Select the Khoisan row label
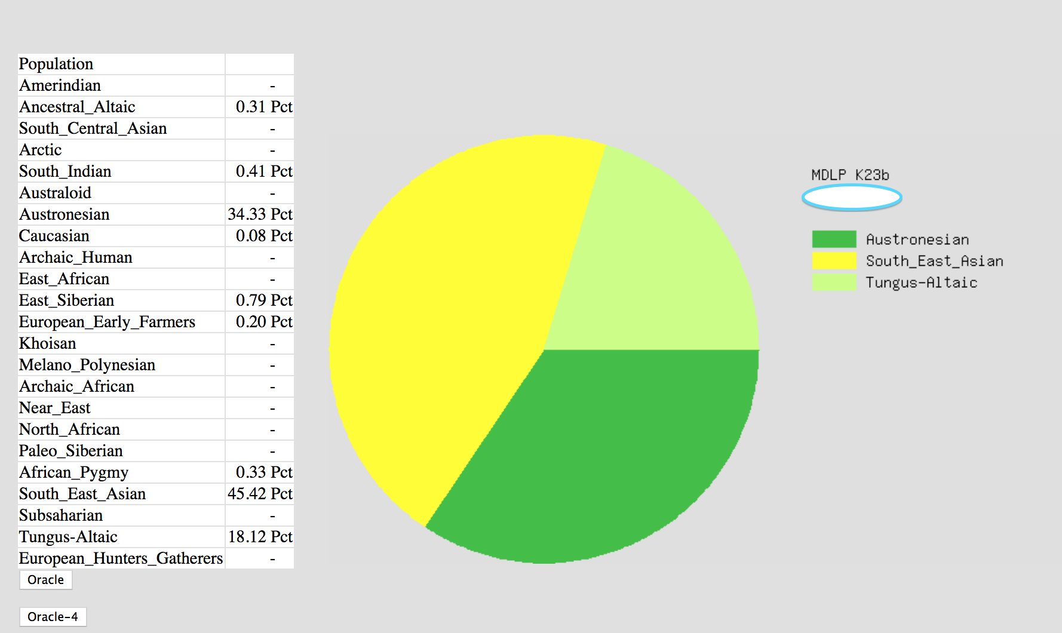Screen dimensions: 1062x633 [47, 343]
